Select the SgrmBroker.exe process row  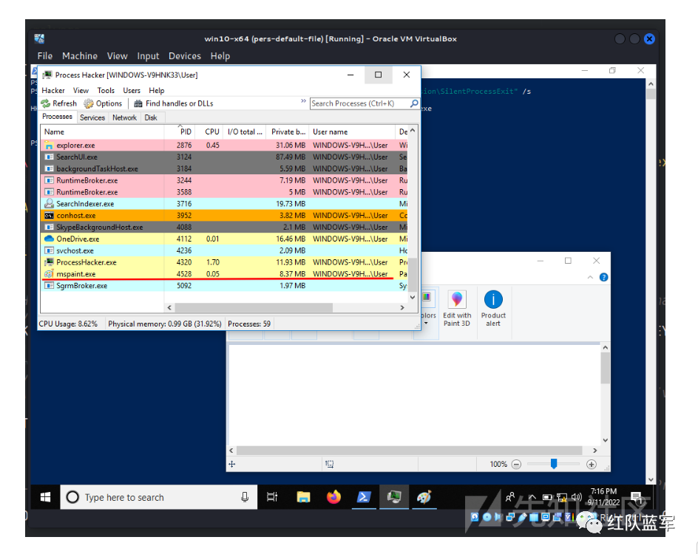[x=224, y=285]
